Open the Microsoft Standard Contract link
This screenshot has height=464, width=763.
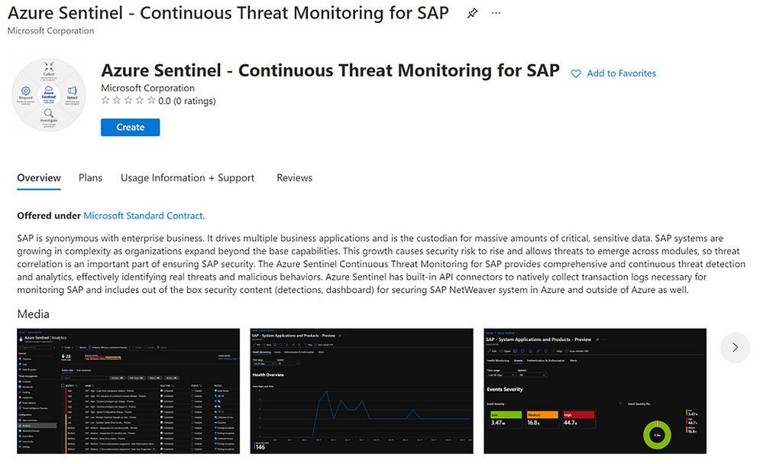(x=143, y=216)
